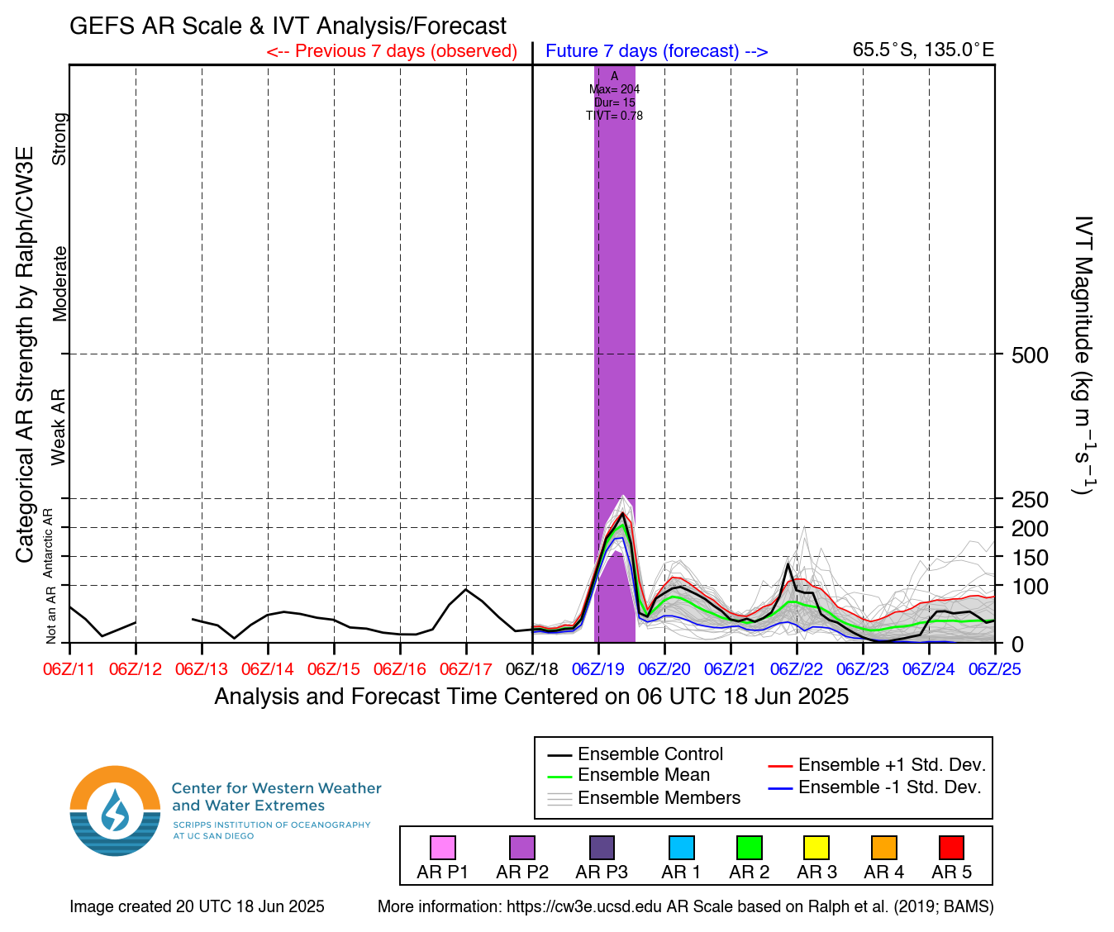The image size is (1114, 932).
Task: Click the 200 IVT axis value
Action: point(1030,529)
